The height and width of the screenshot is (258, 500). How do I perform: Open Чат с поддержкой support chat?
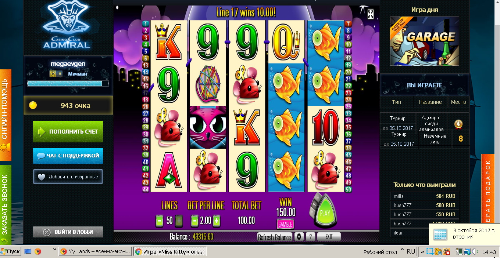pyautogui.click(x=68, y=156)
